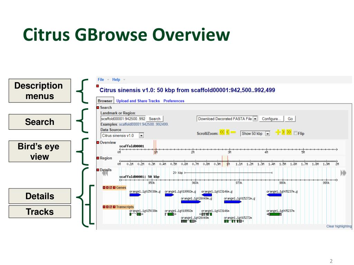354x265 pixels.
Task: Remove the Genes track using its X icon
Action: pos(108,187)
